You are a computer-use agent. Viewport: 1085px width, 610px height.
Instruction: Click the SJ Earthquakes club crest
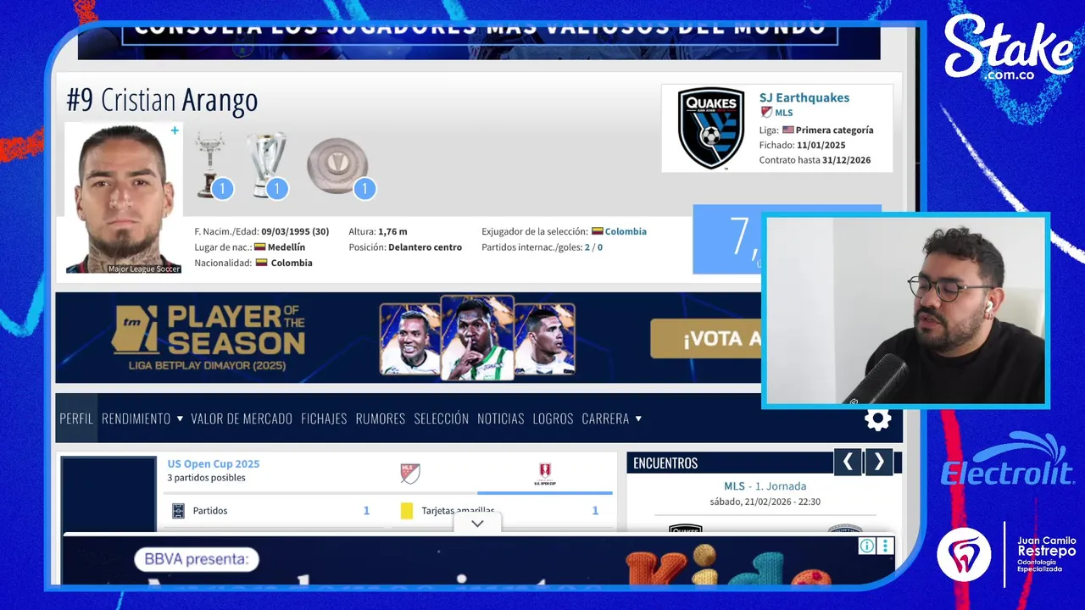(711, 128)
